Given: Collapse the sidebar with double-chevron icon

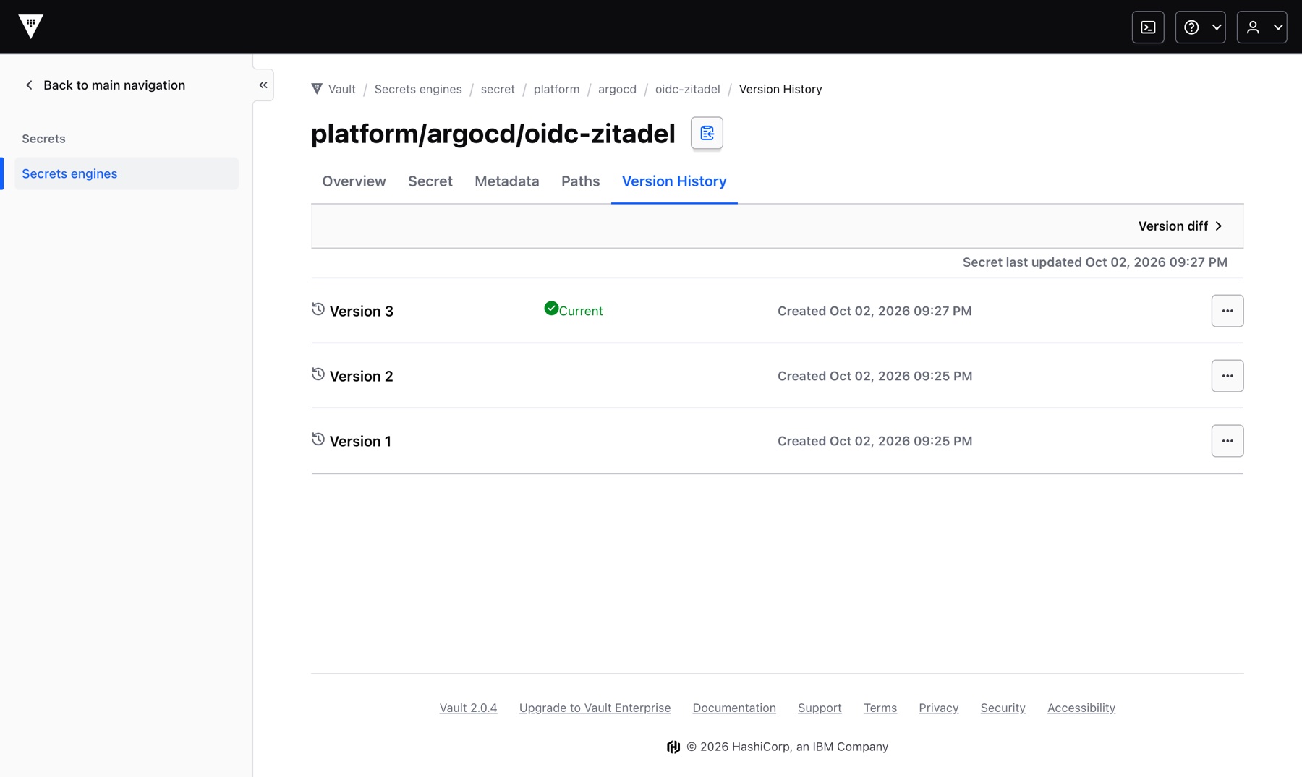Looking at the screenshot, I should (263, 85).
